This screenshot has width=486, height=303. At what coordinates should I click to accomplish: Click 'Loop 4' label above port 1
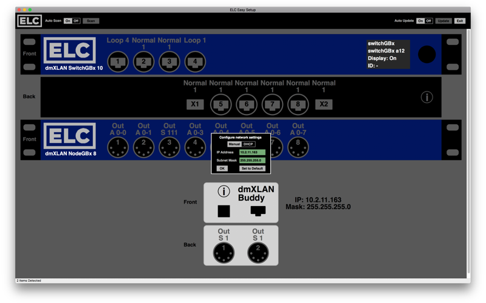(118, 40)
